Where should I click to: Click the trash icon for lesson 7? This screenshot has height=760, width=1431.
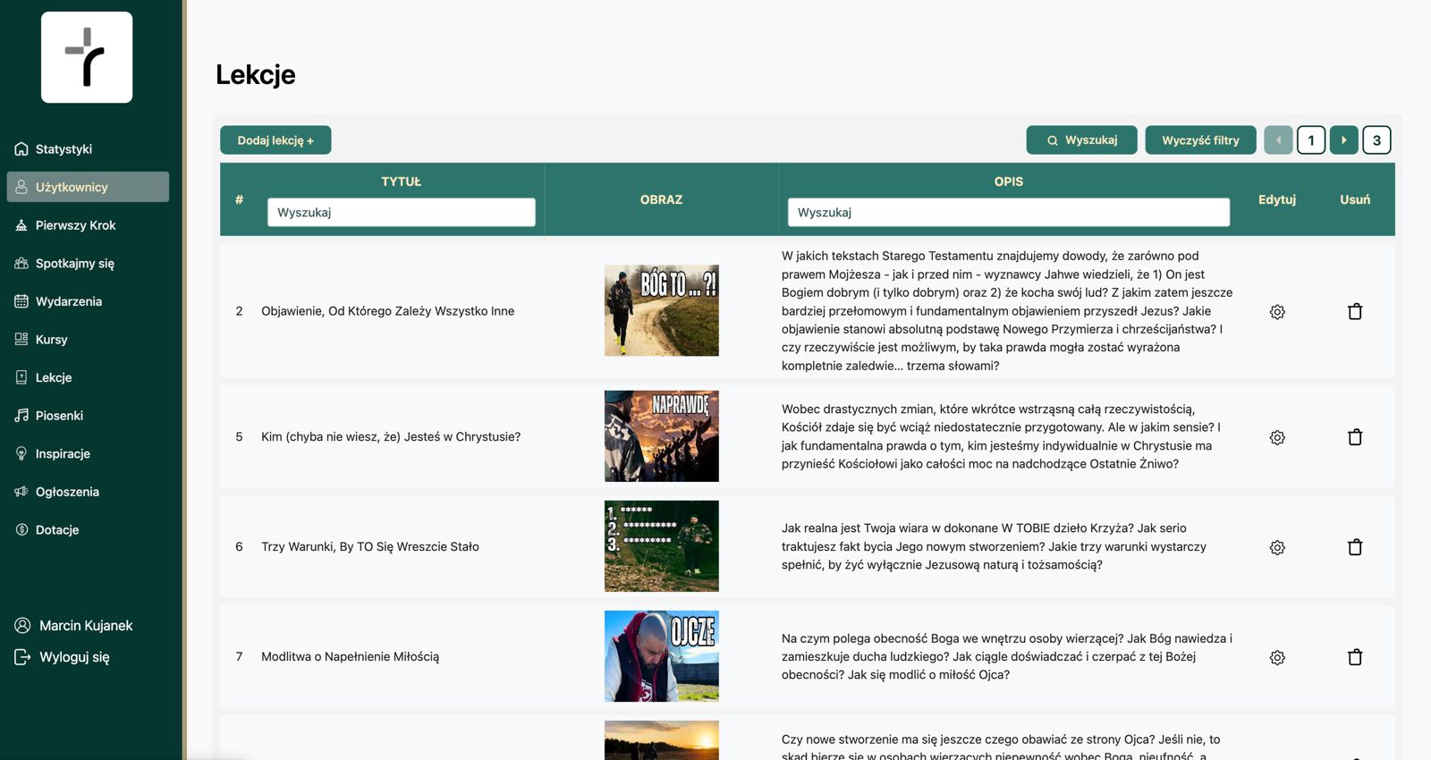(x=1355, y=657)
